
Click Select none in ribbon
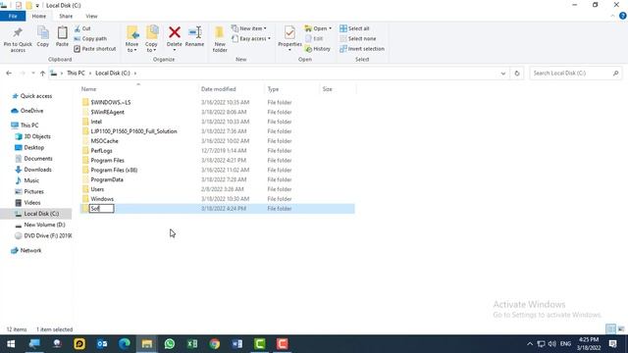357,39
